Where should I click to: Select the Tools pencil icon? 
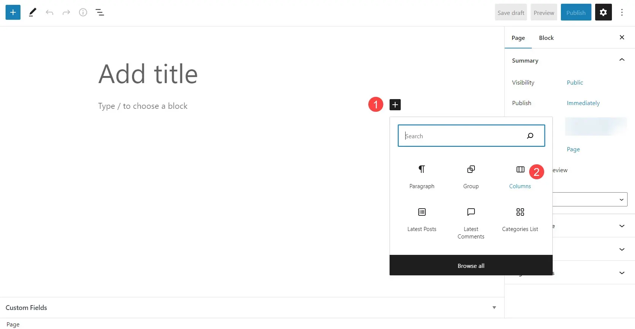[32, 12]
